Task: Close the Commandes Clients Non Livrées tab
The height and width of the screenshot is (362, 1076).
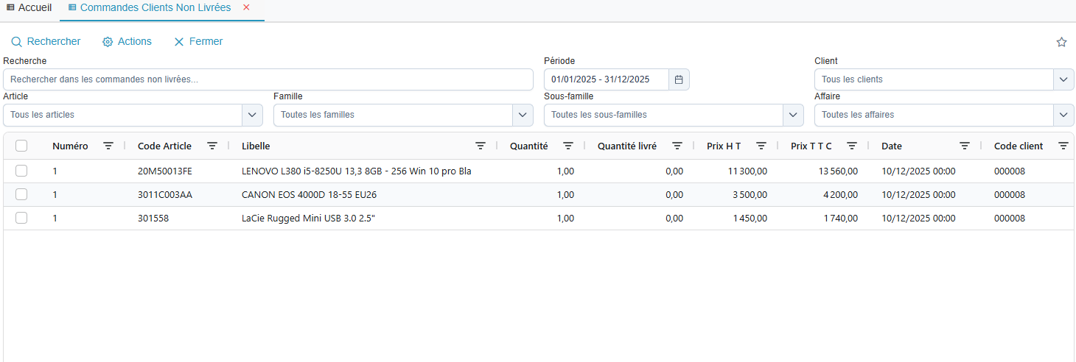Action: point(246,7)
